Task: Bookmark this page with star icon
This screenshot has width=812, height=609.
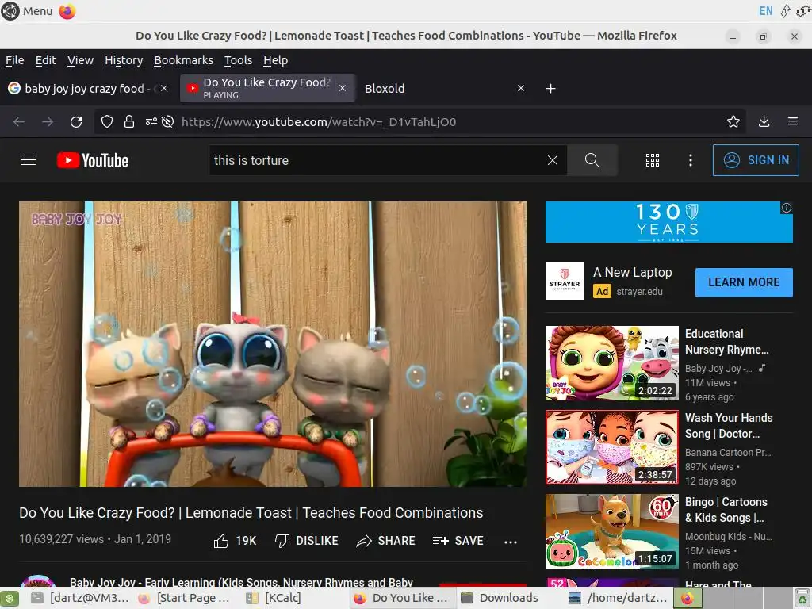Action: pos(733,121)
